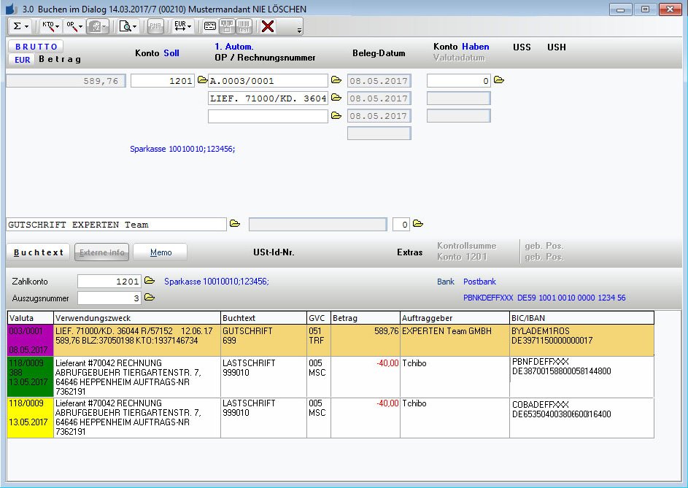The image size is (688, 488).
Task: Open folder lookup beside the empty OP field
Action: 336,115
